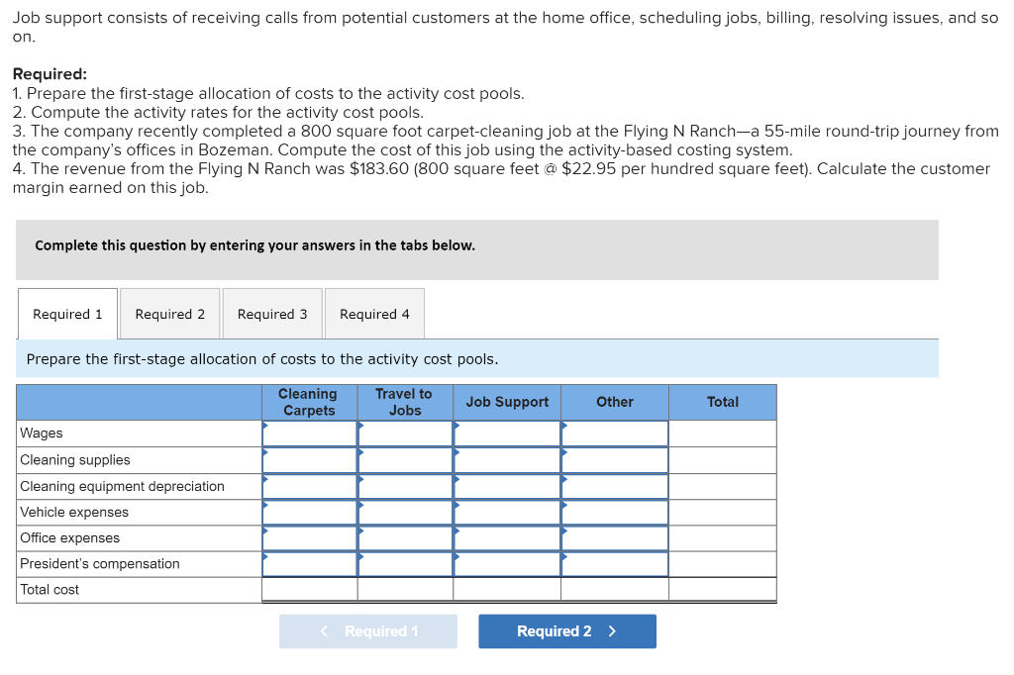Click the bold Required: heading
Image resolution: width=1014 pixels, height=675 pixels.
coord(50,73)
